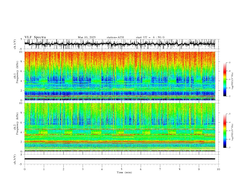The width and height of the screenshot is (246, 190).
Task: Click the ch.1 color scale bar
Action: click(225, 79)
